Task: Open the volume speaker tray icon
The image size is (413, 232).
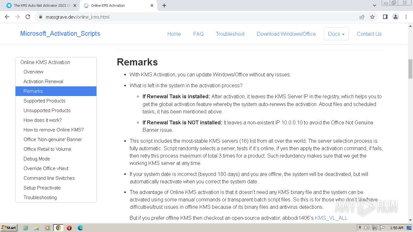Action: 367,228
